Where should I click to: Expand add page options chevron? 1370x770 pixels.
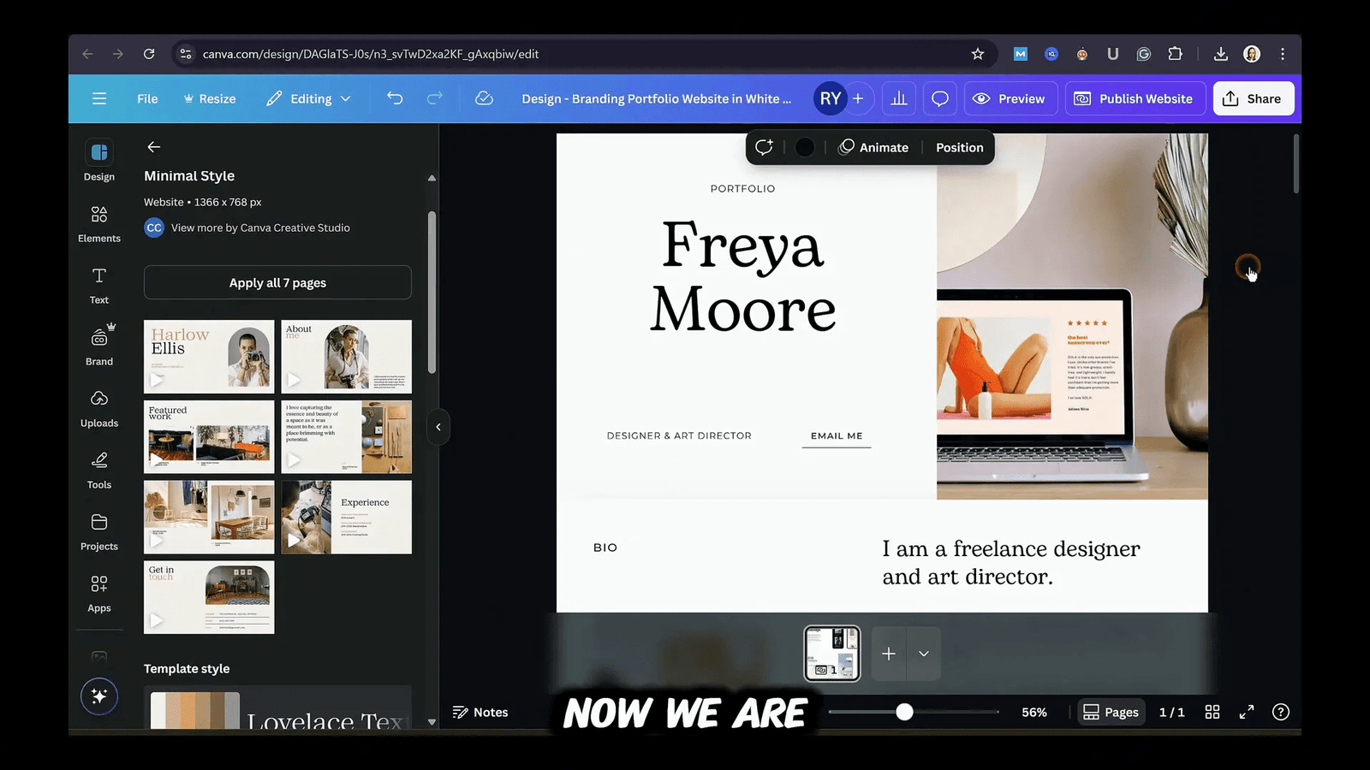[x=924, y=654]
